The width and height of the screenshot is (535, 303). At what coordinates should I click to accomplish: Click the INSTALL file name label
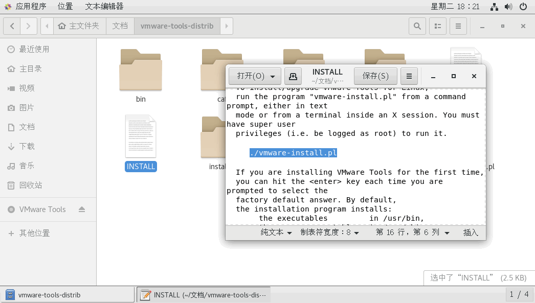click(x=141, y=167)
